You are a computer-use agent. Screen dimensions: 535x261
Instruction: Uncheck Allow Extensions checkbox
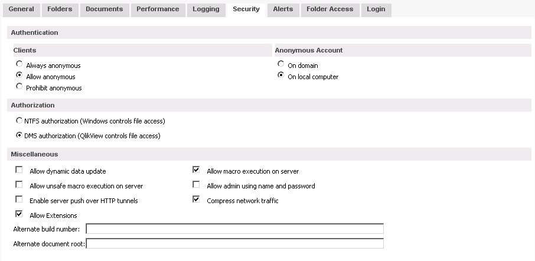[19, 215]
